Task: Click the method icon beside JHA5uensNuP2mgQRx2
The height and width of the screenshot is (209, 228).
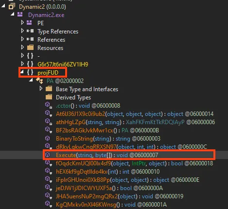Action: (48, 196)
